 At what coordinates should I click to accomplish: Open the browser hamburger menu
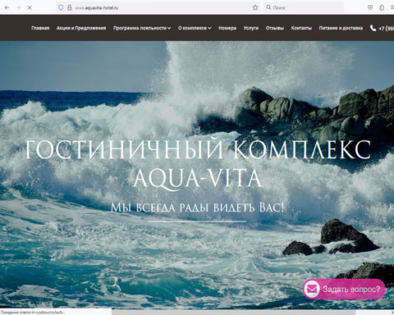(x=392, y=7)
